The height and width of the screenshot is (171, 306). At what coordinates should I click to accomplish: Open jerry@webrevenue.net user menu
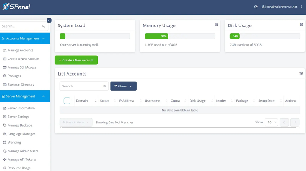pyautogui.click(x=280, y=7)
